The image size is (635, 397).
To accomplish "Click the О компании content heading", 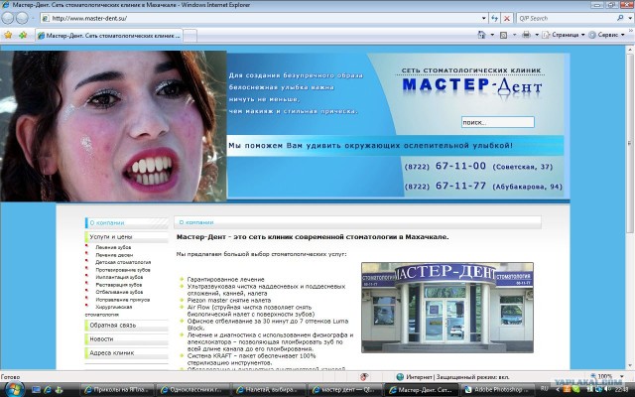I will point(196,222).
